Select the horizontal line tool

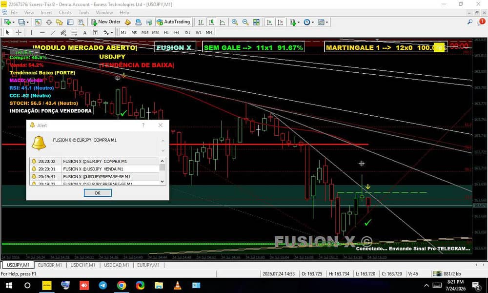(x=42, y=32)
